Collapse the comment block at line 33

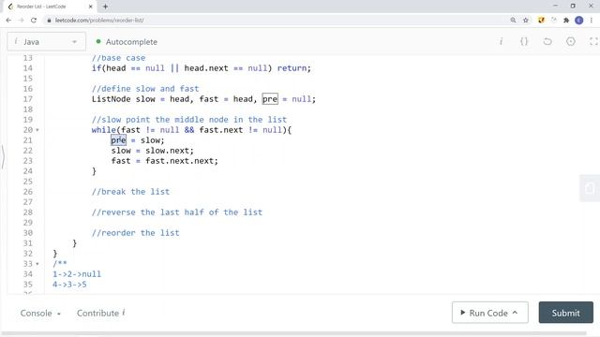click(37, 264)
